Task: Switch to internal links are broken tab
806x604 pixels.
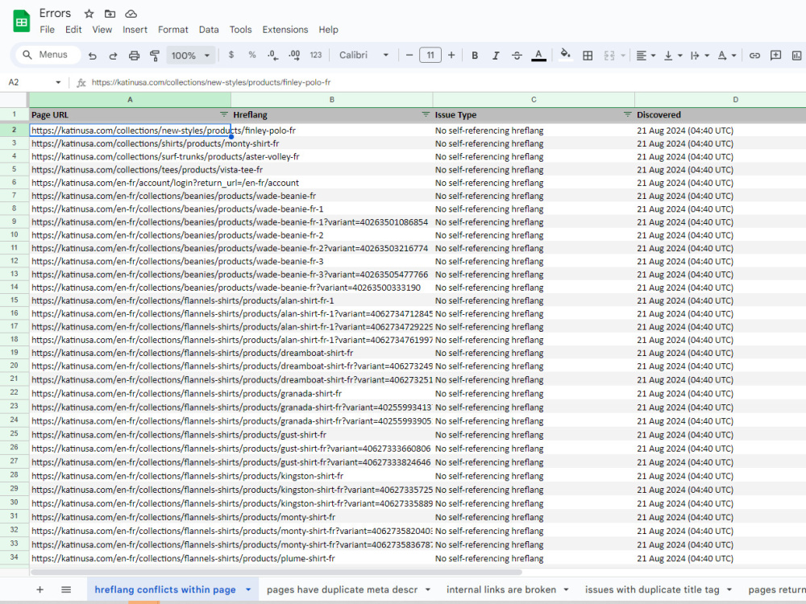Action: point(501,590)
